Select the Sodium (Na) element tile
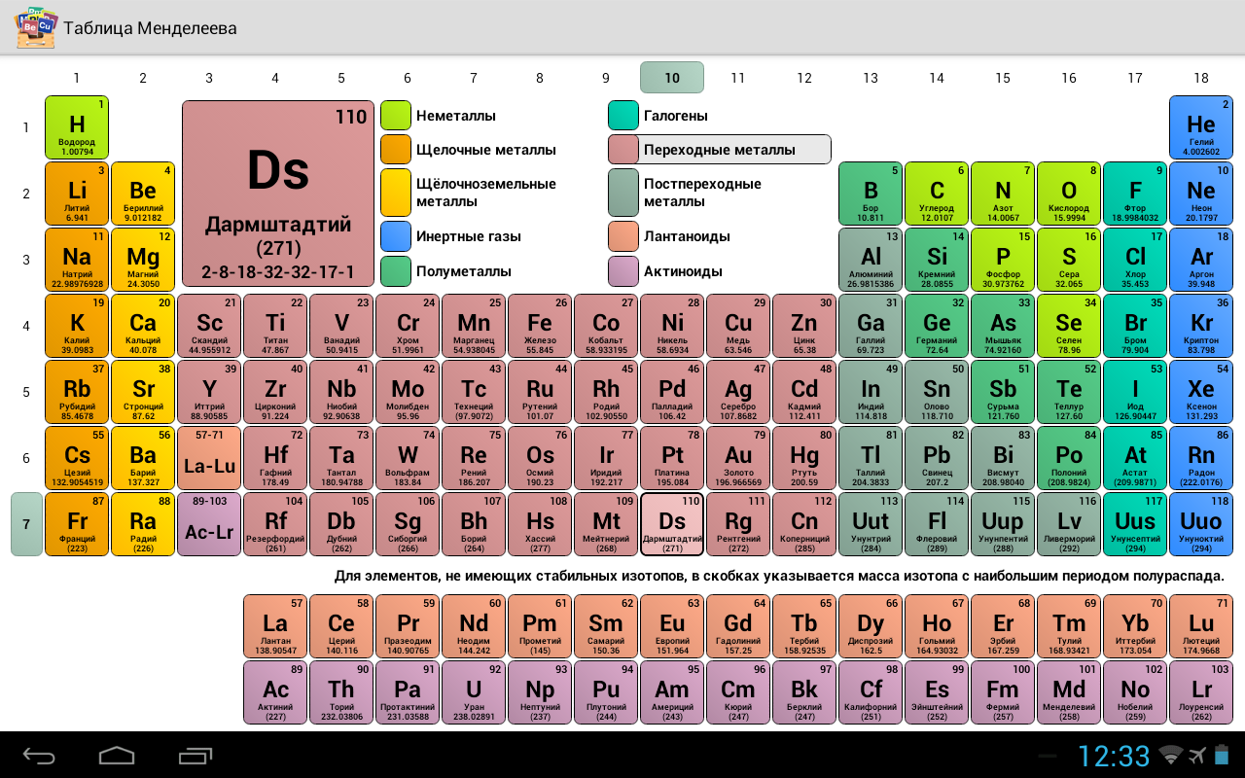Image resolution: width=1245 pixels, height=778 pixels. pyautogui.click(x=77, y=260)
